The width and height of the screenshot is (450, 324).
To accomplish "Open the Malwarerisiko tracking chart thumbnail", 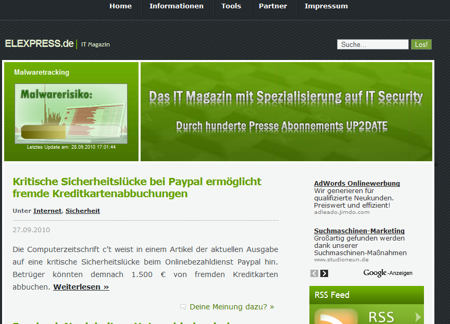I will coord(71,114).
